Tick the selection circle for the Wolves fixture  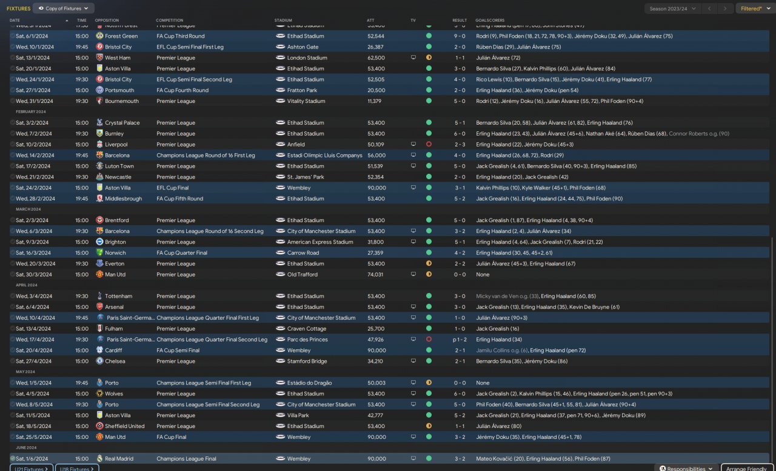(x=13, y=394)
